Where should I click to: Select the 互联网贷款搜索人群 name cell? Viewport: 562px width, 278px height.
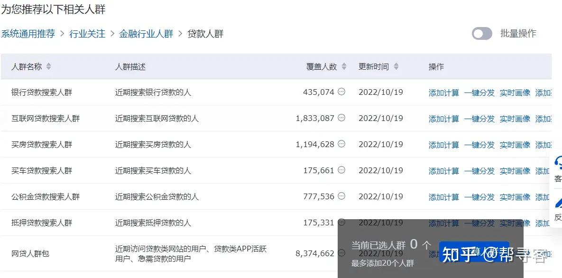click(46, 119)
